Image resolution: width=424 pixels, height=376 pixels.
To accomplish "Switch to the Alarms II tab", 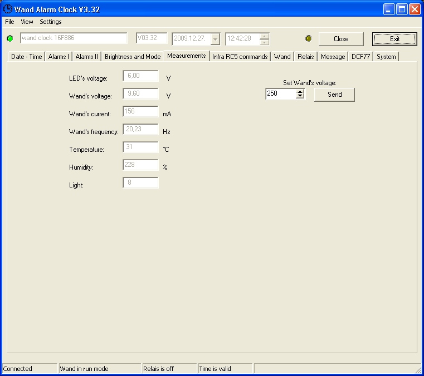I will 86,57.
